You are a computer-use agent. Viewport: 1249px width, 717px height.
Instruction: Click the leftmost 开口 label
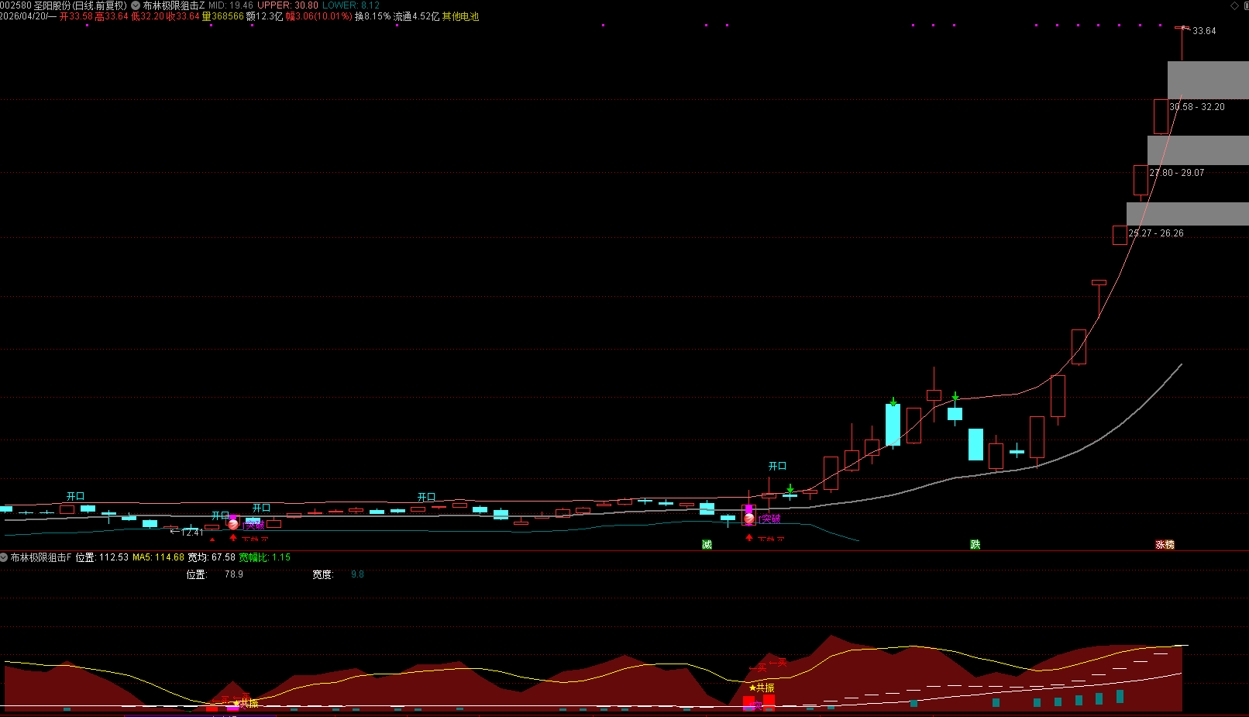[x=75, y=496]
